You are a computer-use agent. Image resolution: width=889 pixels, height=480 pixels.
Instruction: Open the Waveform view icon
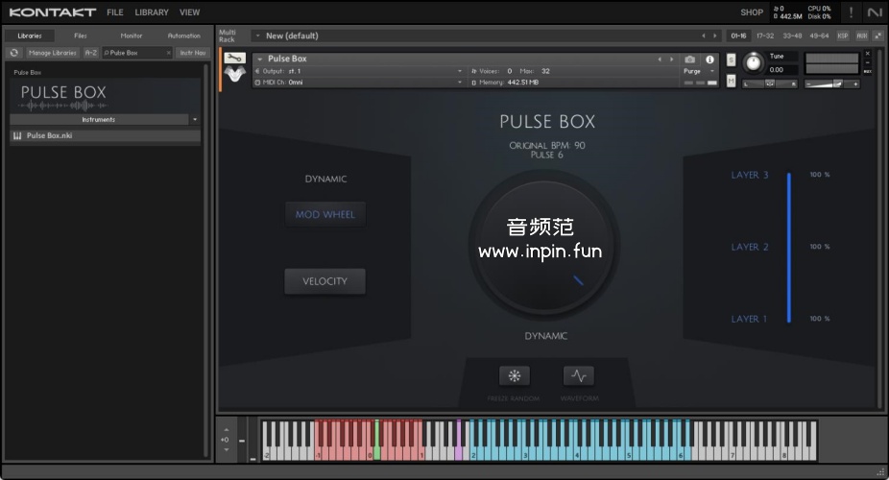pyautogui.click(x=579, y=375)
